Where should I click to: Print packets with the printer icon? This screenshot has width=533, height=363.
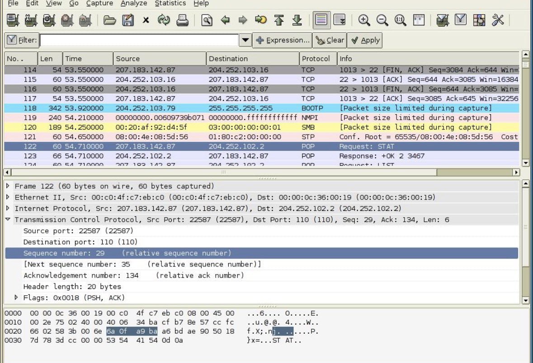[x=182, y=20]
